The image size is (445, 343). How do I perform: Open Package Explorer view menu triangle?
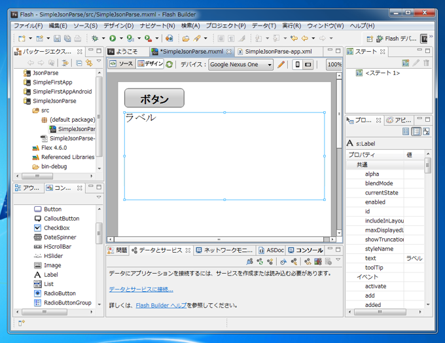(x=99, y=61)
